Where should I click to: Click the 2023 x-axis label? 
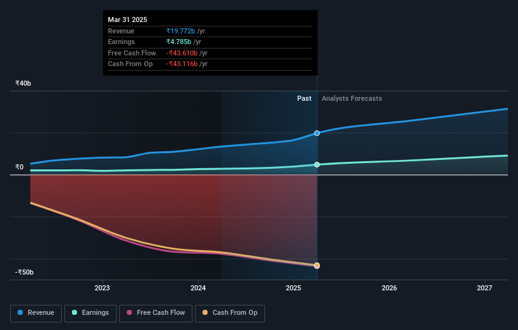[x=102, y=288]
